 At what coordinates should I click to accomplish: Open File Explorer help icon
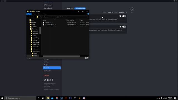click(88, 14)
